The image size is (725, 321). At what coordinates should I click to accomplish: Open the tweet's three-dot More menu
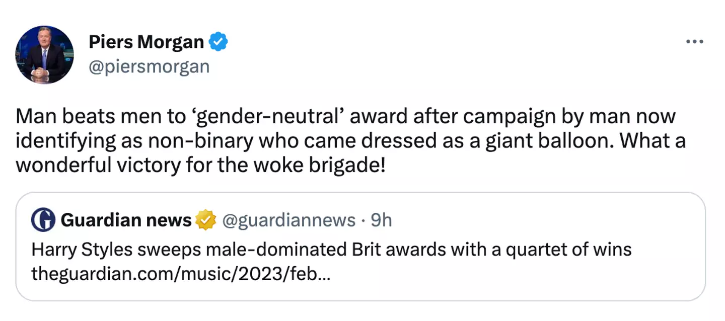click(694, 42)
